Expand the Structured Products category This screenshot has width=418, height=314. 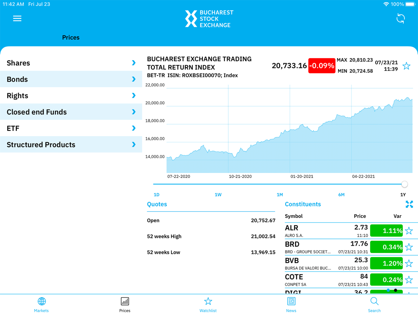click(x=71, y=145)
